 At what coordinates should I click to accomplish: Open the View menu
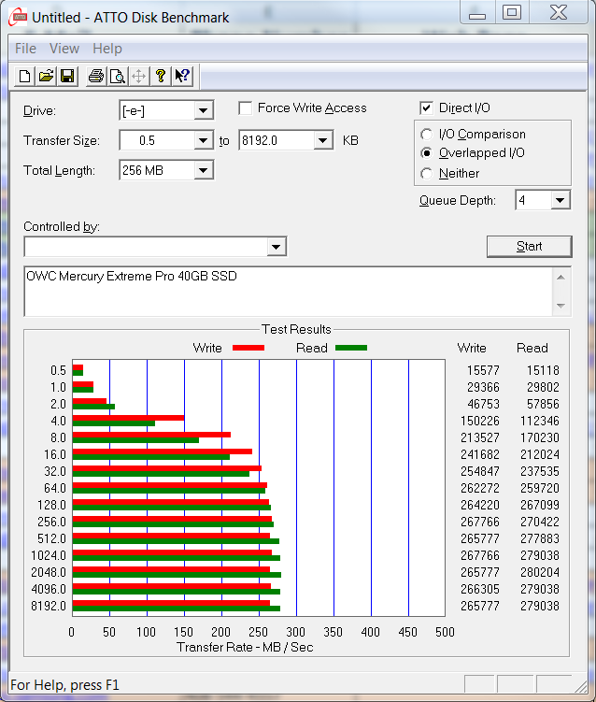[x=64, y=49]
